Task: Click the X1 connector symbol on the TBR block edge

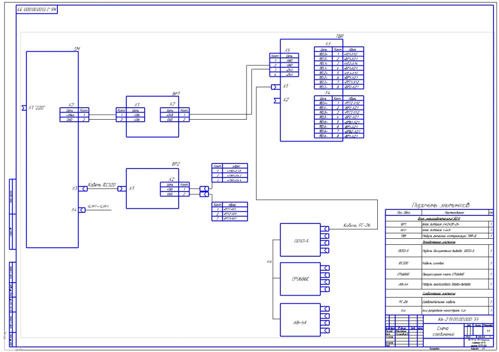Action: pos(275,87)
